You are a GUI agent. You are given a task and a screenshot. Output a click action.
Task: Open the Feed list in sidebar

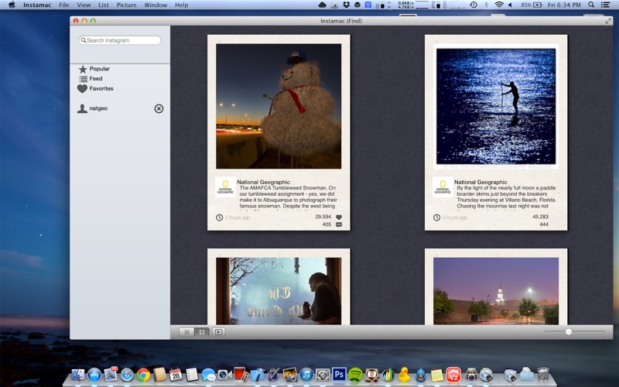[x=91, y=79]
